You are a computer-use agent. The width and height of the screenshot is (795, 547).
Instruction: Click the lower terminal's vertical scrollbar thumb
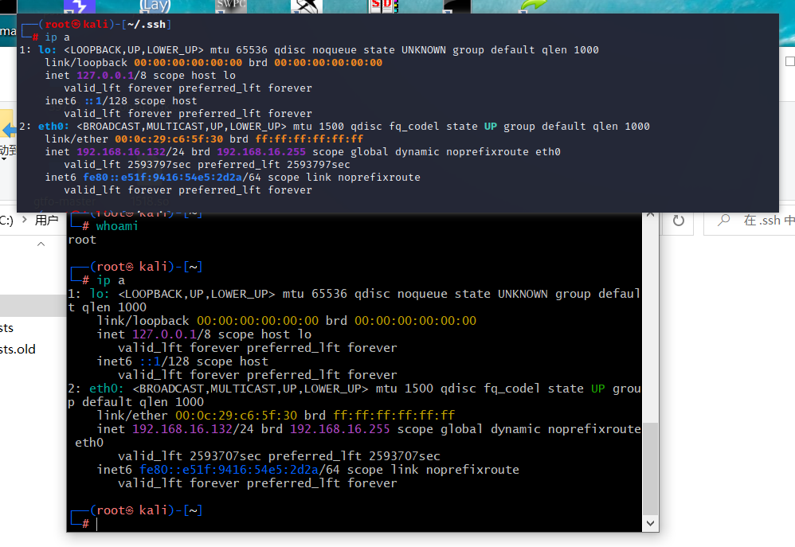tap(650, 468)
